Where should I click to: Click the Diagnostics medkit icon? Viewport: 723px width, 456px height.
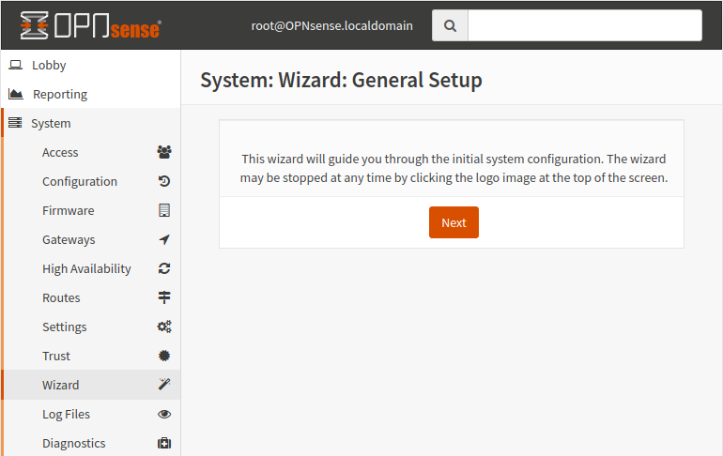pos(164,443)
